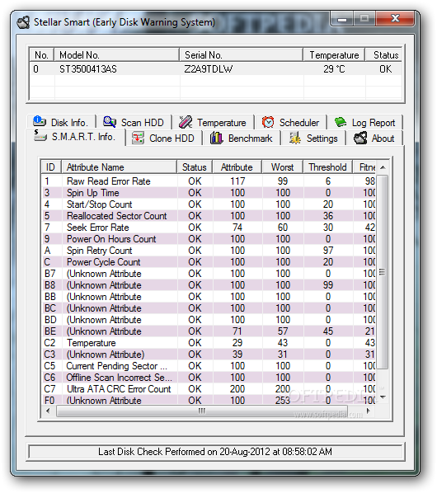This screenshot has height=493, width=437.
Task: Click the Settings gear icon
Action: click(x=295, y=138)
